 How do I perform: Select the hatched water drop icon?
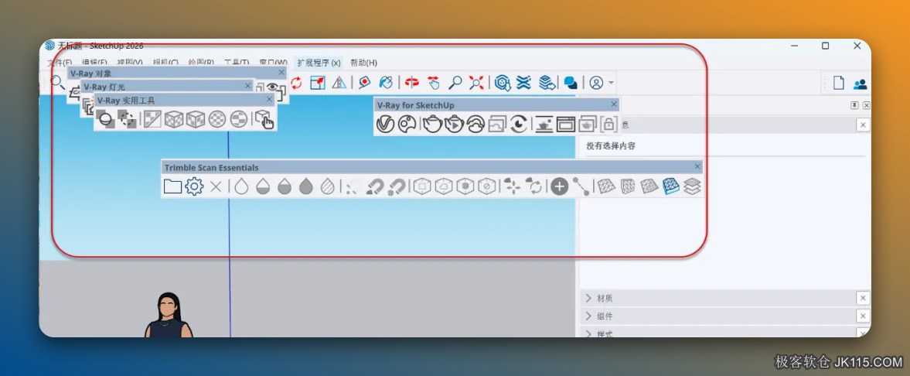point(327,186)
